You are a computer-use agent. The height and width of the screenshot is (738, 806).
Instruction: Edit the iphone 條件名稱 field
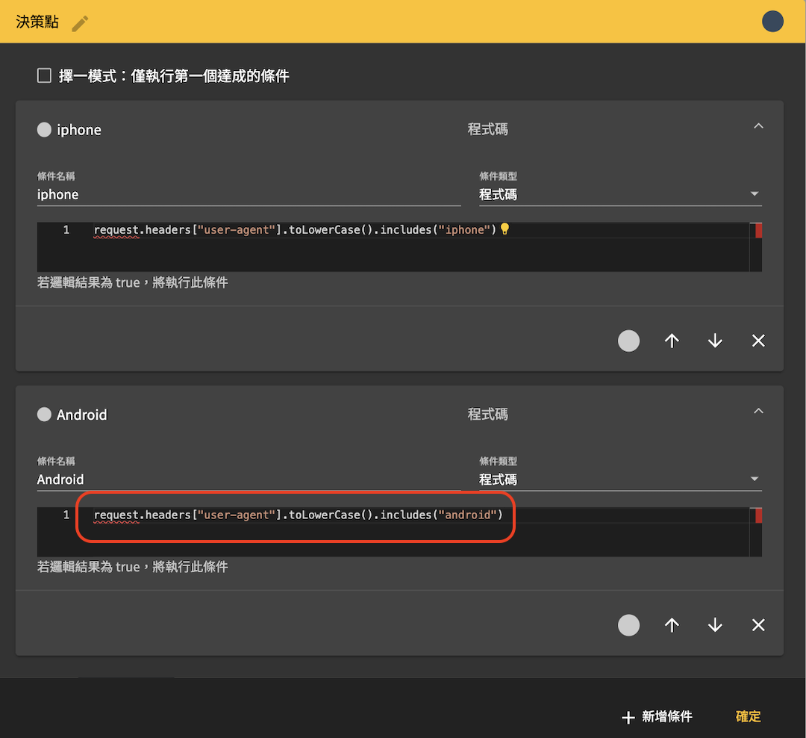click(249, 194)
